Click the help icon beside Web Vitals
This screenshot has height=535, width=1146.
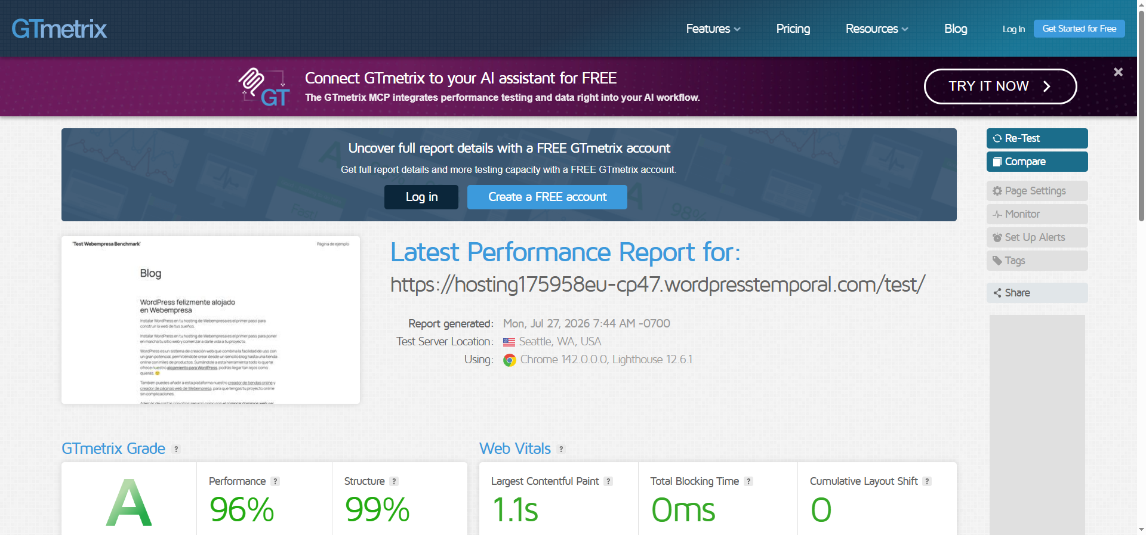click(561, 449)
